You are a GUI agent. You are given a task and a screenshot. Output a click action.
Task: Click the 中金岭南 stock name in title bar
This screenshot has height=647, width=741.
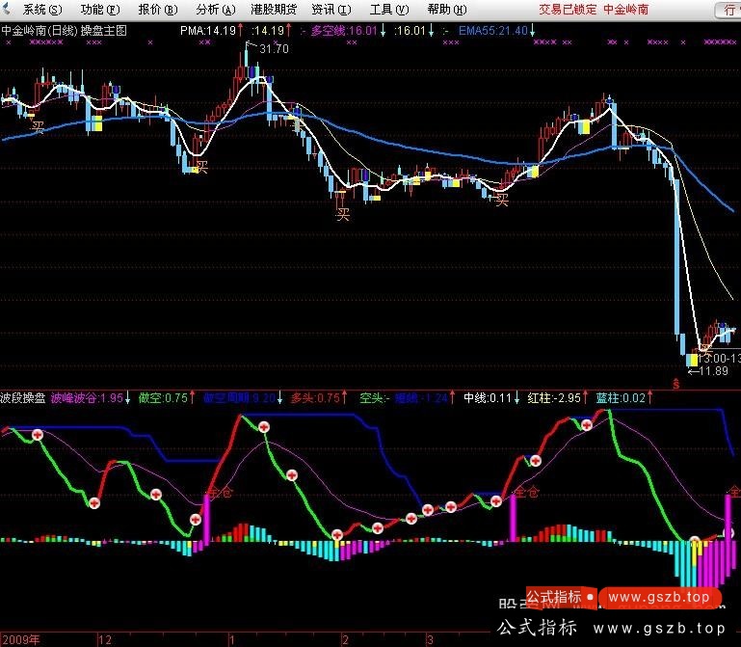pos(626,10)
